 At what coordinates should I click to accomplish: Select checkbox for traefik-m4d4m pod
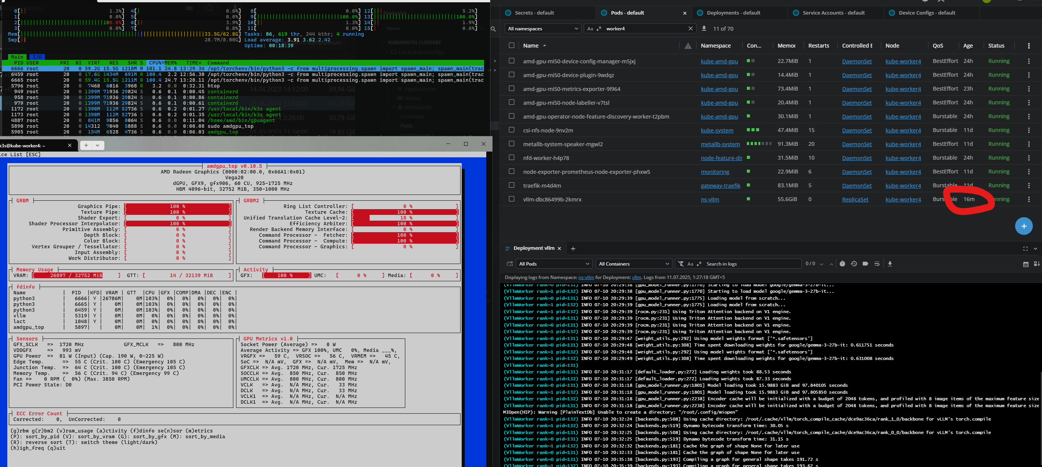point(512,185)
